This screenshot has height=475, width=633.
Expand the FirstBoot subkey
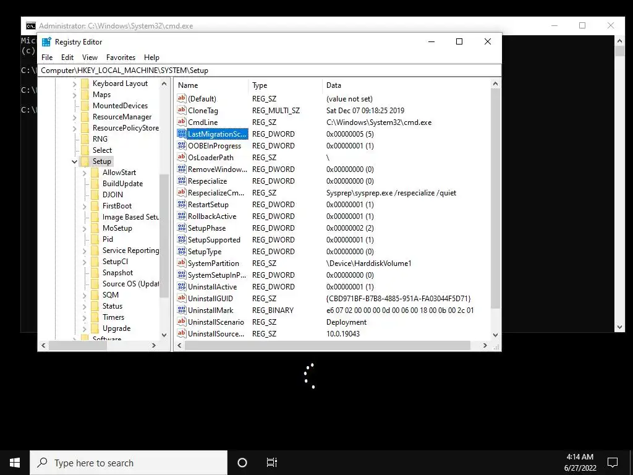click(x=84, y=207)
